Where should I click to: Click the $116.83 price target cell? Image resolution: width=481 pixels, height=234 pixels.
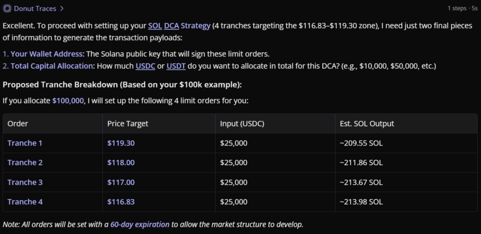[121, 202]
